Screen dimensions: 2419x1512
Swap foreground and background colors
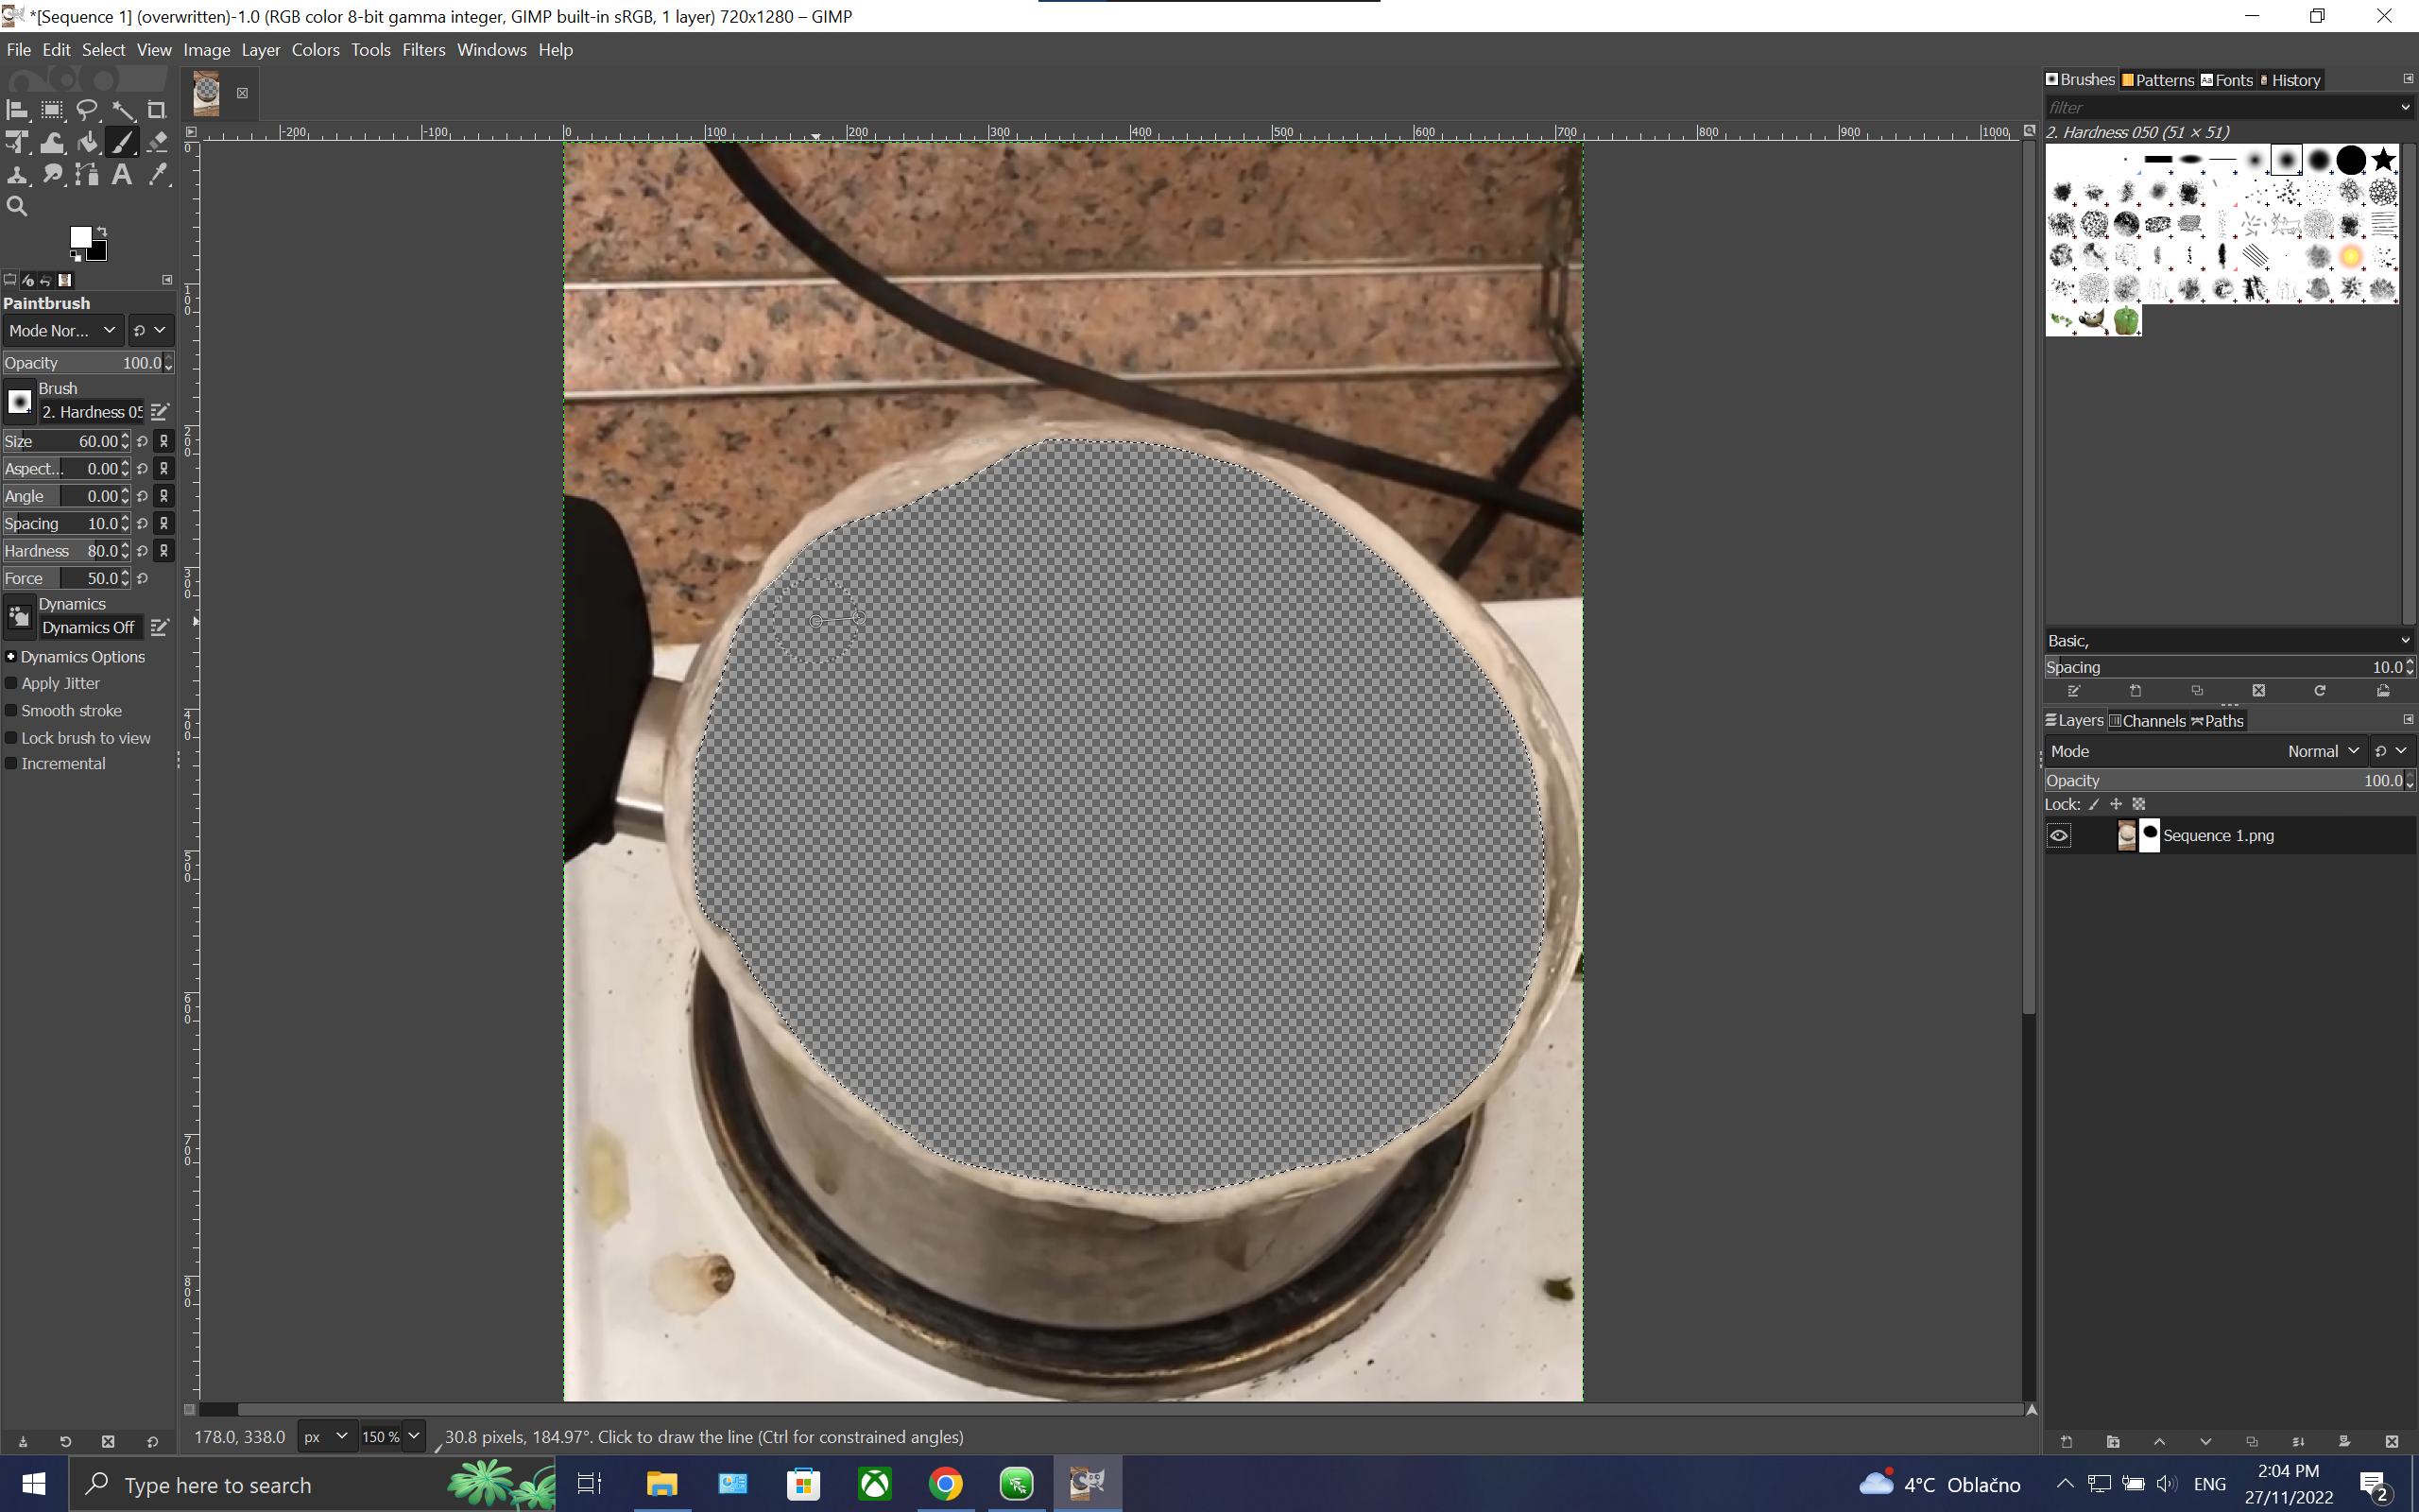[102, 231]
